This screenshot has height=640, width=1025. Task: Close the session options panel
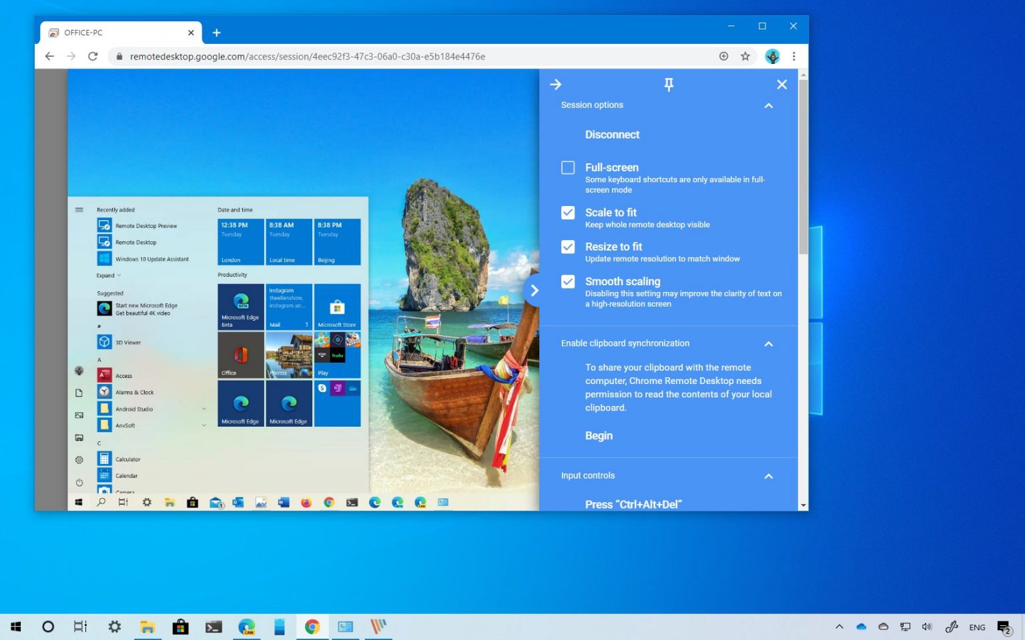coord(782,85)
